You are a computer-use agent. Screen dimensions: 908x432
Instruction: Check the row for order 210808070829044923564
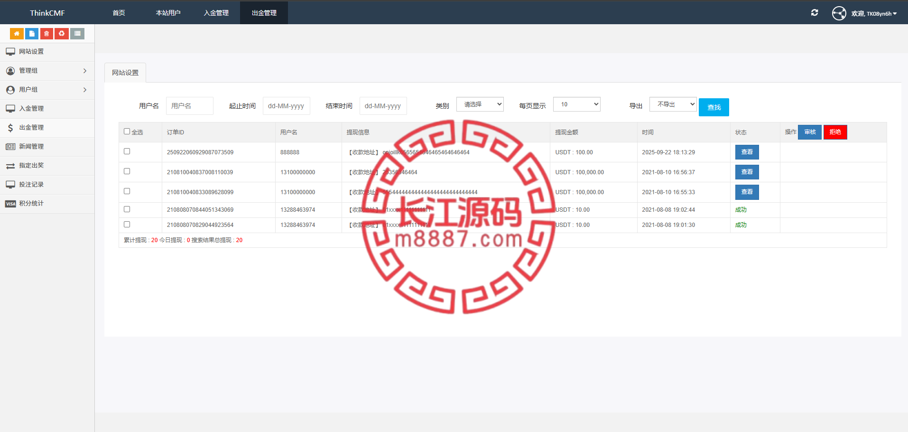click(x=127, y=225)
